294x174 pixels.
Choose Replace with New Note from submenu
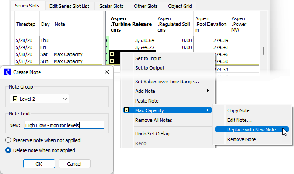252,130
